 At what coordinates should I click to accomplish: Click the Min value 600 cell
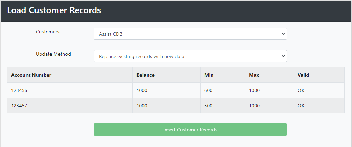[223, 90]
